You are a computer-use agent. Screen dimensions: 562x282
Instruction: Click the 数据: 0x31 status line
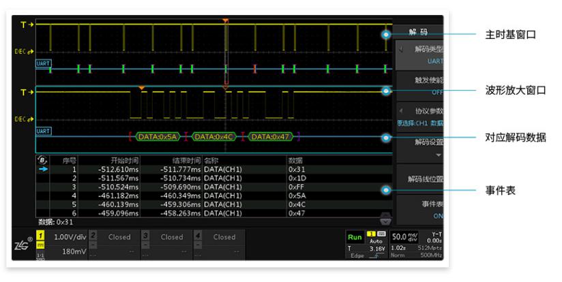tap(55, 222)
